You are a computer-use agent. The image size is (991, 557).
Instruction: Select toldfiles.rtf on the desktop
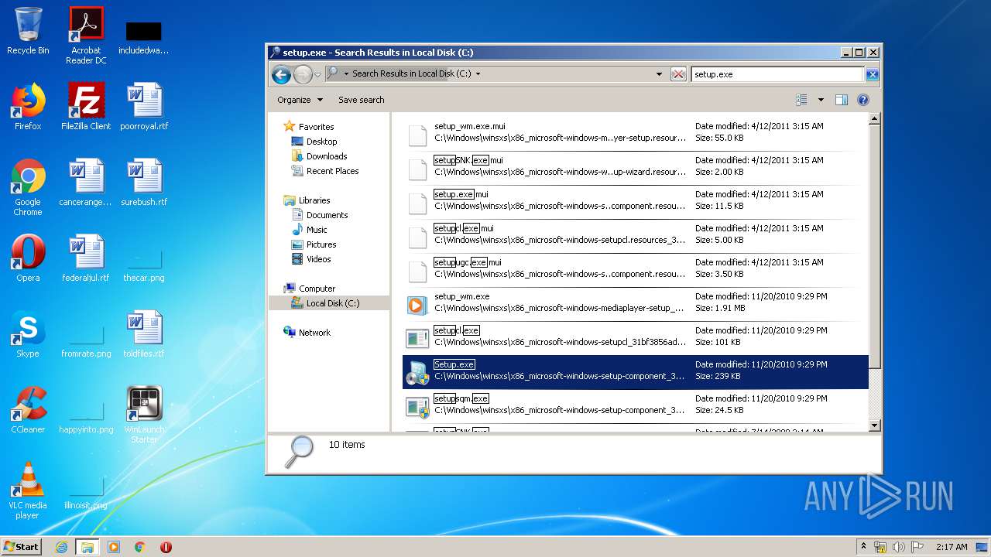(144, 334)
